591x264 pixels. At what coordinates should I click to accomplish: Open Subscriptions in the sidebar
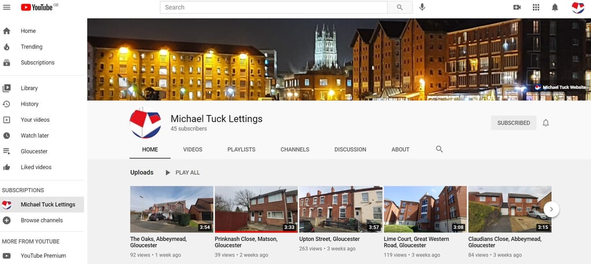click(42, 62)
